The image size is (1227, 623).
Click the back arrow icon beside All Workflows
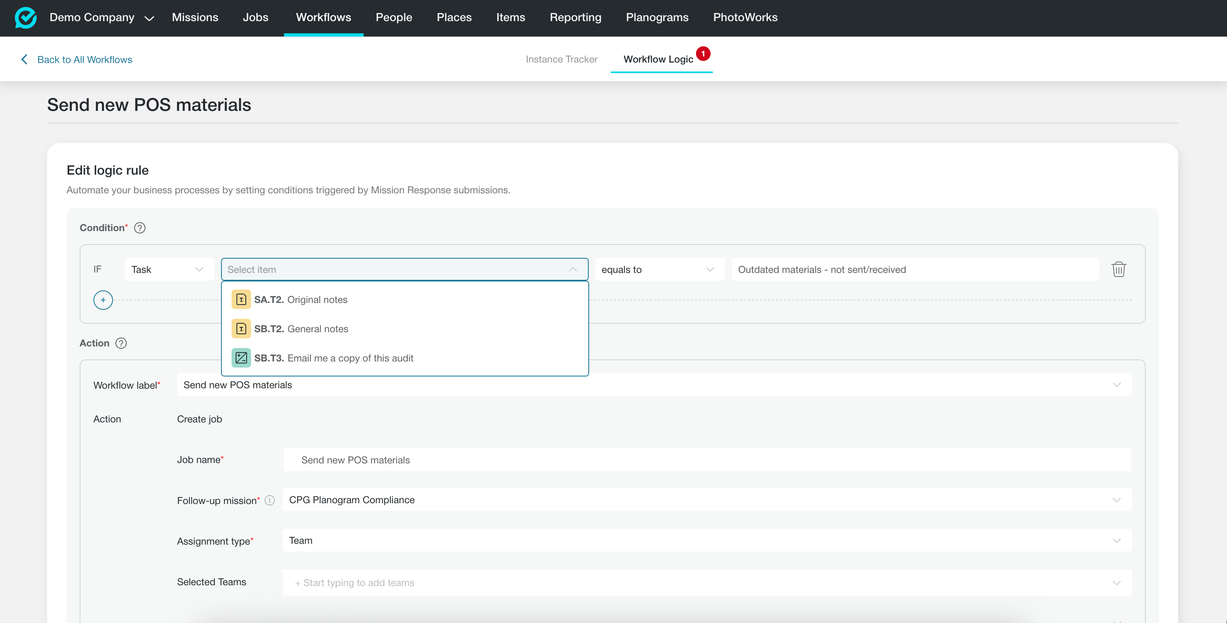pyautogui.click(x=24, y=59)
